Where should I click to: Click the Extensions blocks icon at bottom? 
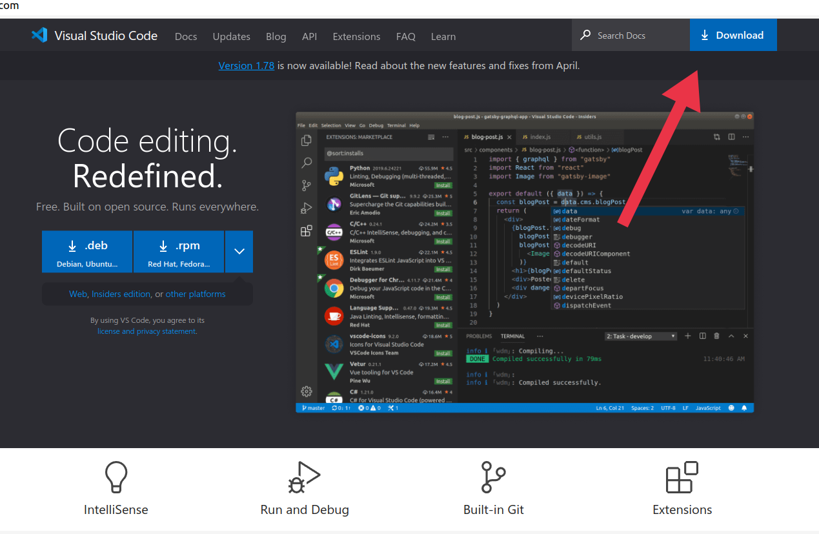pyautogui.click(x=682, y=478)
